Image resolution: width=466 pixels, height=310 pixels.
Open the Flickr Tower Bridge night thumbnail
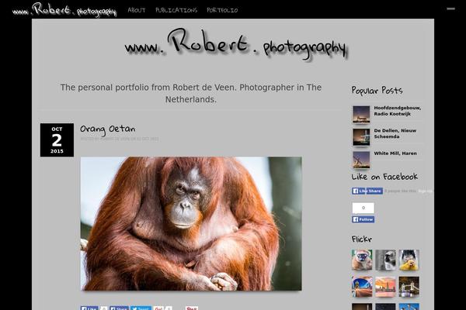pos(409,287)
